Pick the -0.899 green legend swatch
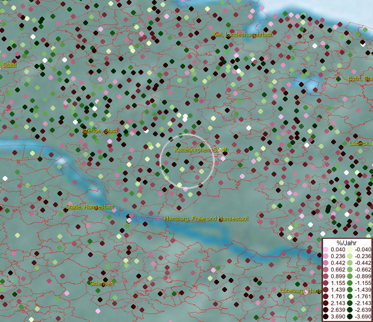The width and height of the screenshot is (373, 322). 350,276
